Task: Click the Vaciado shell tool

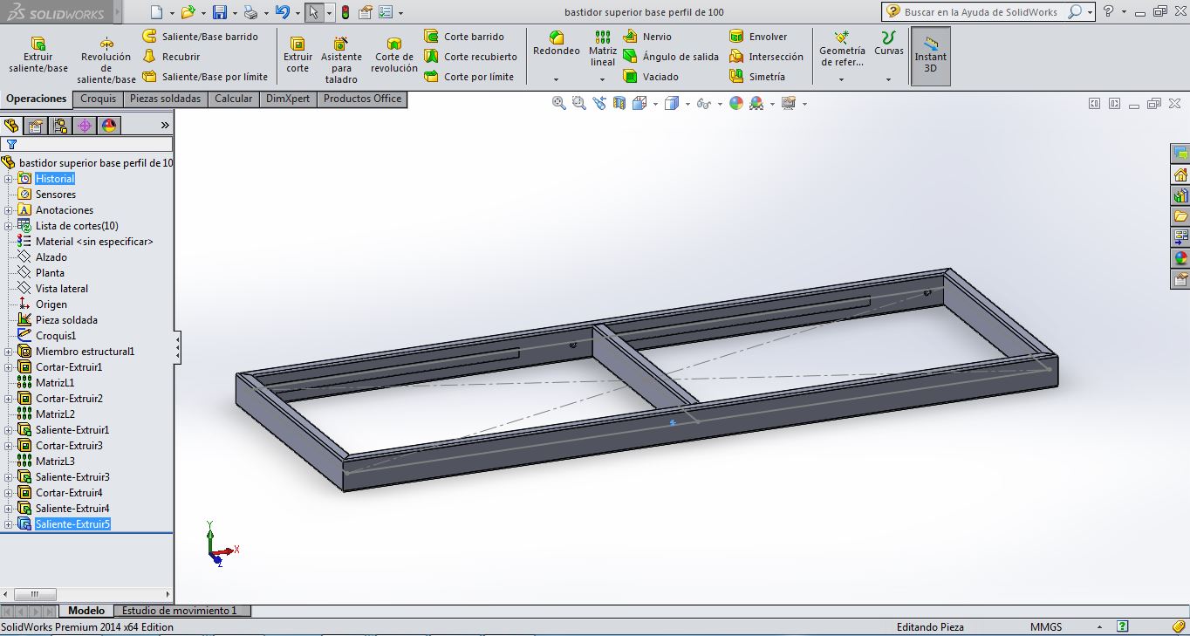Action: coord(651,77)
